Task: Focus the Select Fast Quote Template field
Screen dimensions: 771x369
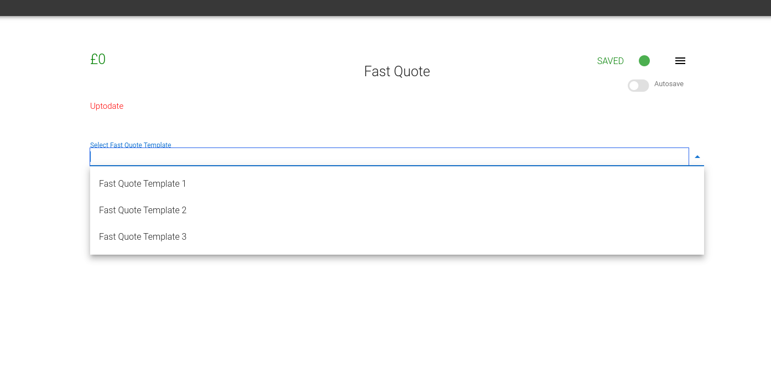Action: (389, 157)
